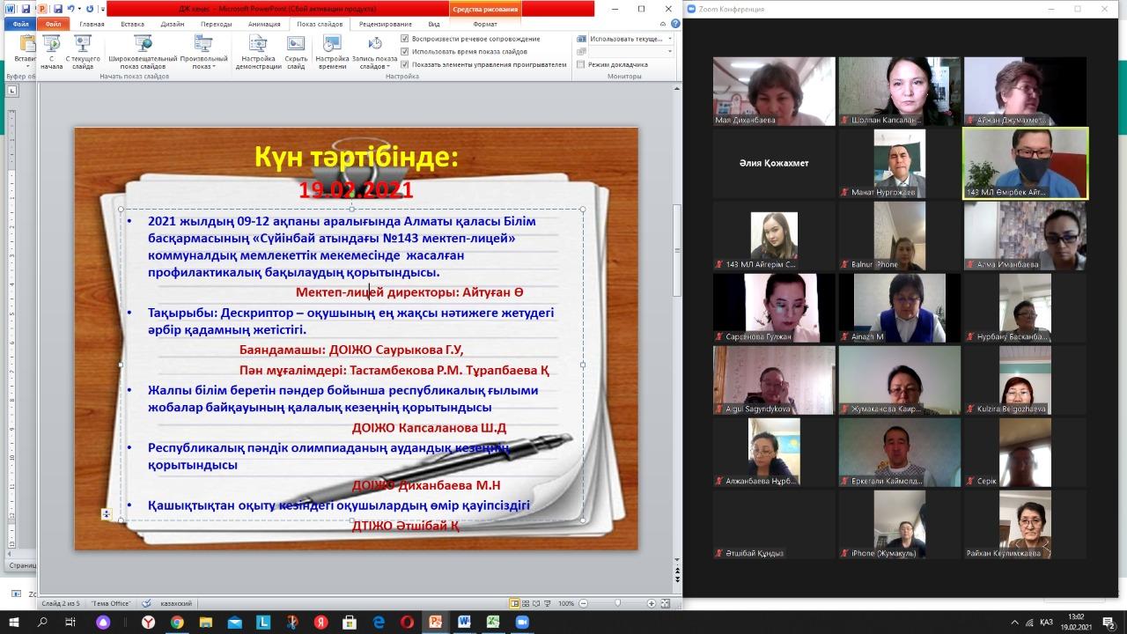Screen dimensions: 1127x634
Task: Click the zoom slider in status bar
Action: click(616, 603)
